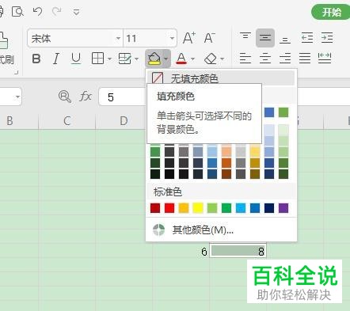This screenshot has height=311, width=350.
Task: Select column D header
Action: tap(124, 121)
